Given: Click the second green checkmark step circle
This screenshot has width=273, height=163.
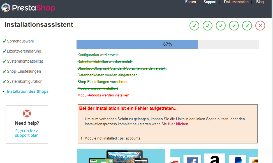Looking at the screenshot, I should pos(207,26).
